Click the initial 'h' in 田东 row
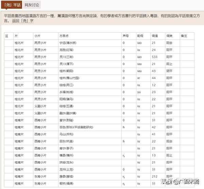204x189 pixels. coord(124,141)
